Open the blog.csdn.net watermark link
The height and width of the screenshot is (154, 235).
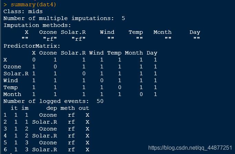(190, 148)
